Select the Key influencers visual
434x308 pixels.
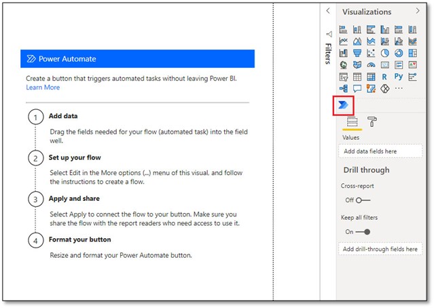[412, 77]
